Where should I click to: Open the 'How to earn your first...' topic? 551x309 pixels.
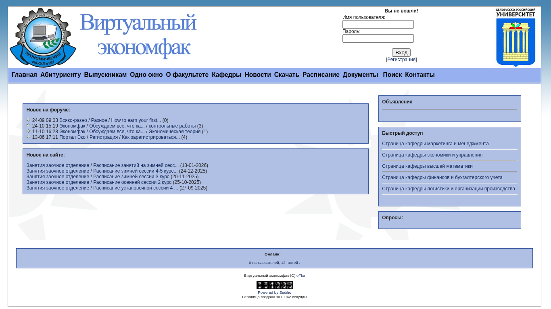[136, 120]
